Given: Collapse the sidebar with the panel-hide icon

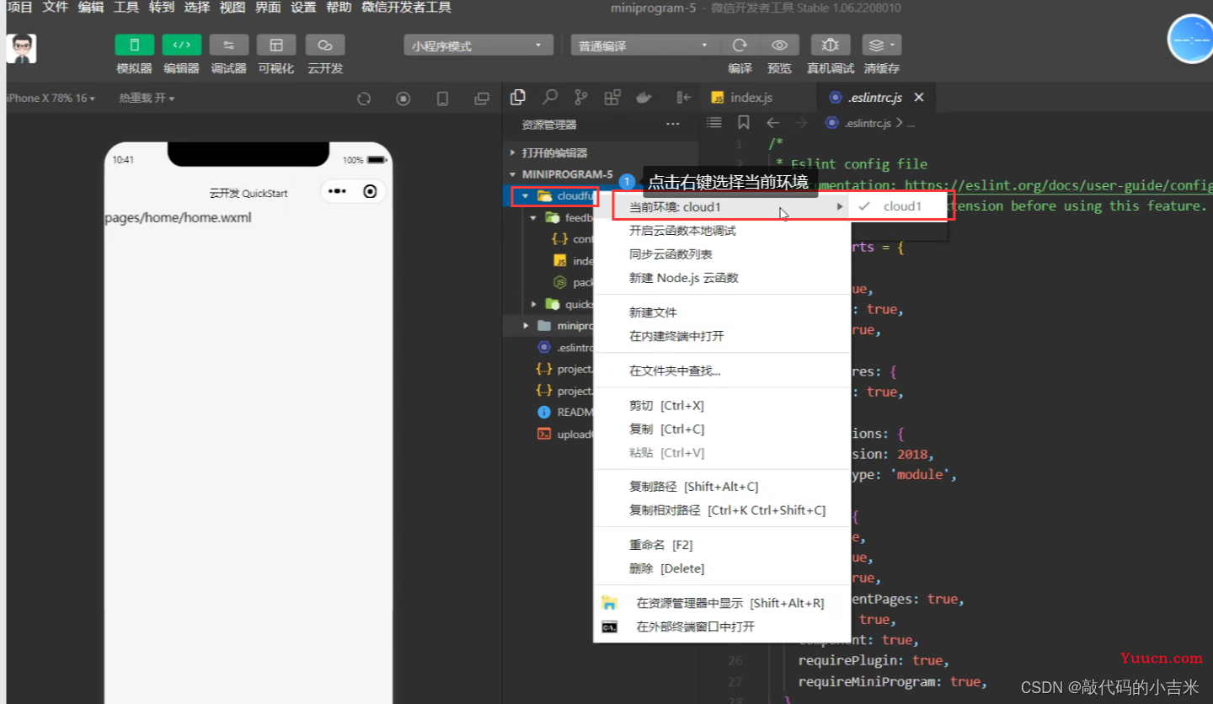Looking at the screenshot, I should click(x=683, y=98).
